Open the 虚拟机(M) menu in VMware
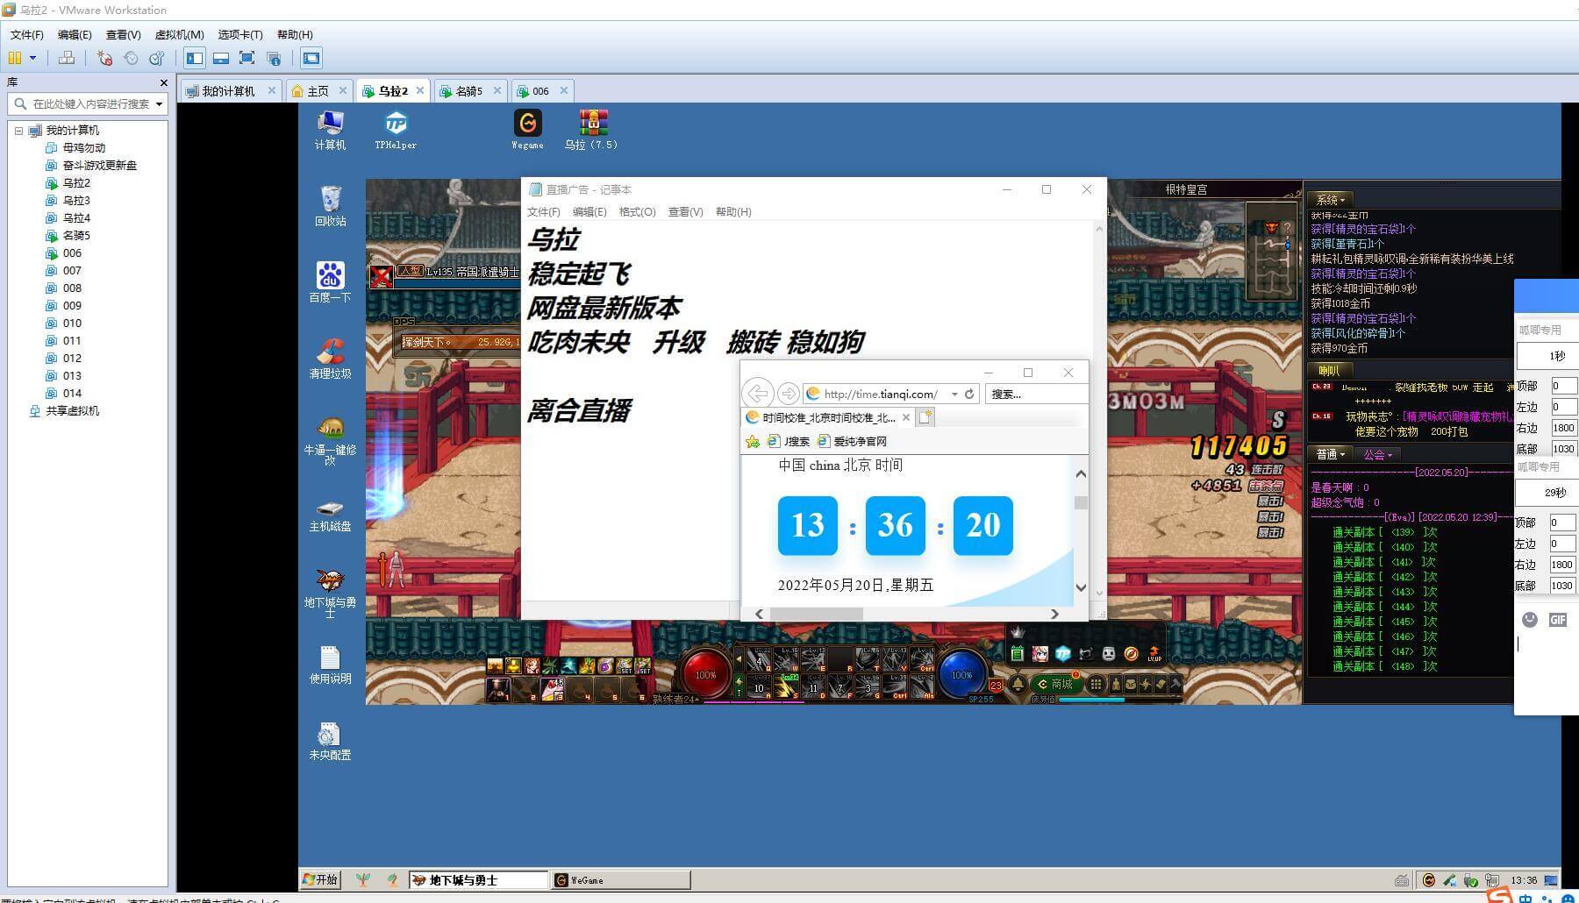This screenshot has height=903, width=1579. [x=179, y=34]
